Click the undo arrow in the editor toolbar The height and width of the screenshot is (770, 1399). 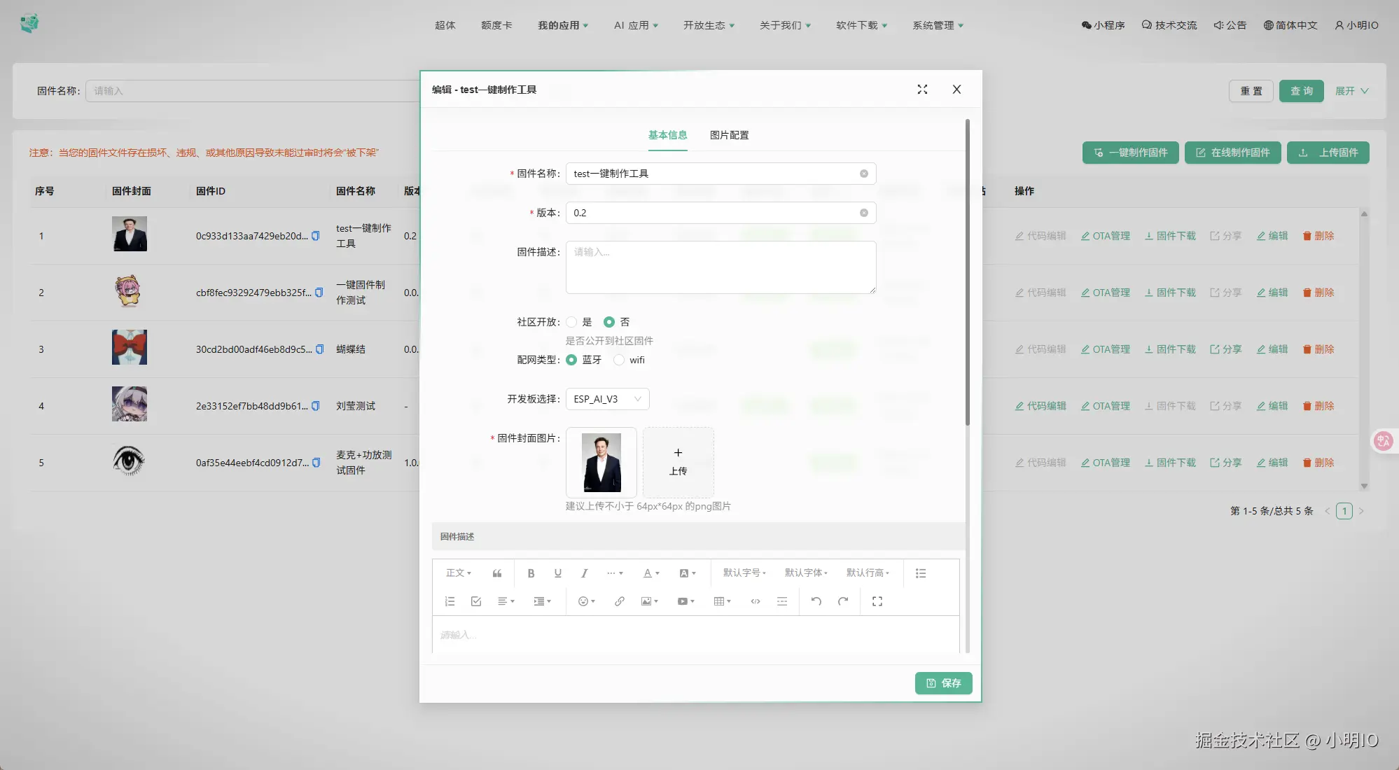coord(816,601)
